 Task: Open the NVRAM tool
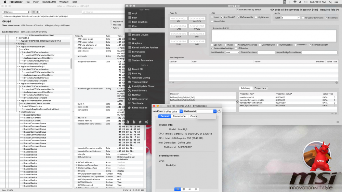136,95
